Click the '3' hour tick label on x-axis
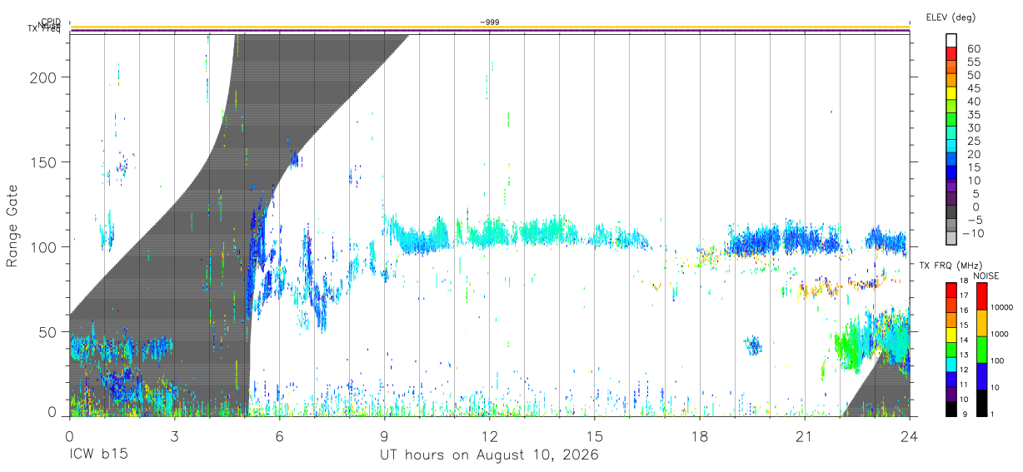Screen dimensions: 1023x472 (174, 436)
